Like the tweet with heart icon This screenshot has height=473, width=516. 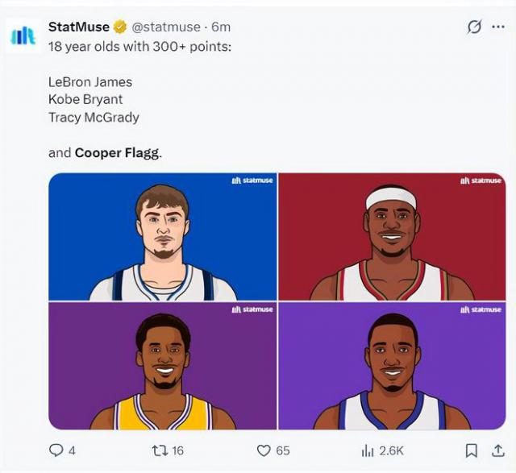pos(264,450)
